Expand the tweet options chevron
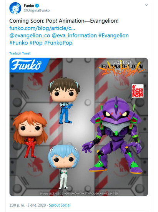The image size is (158, 212). tap(146, 5)
